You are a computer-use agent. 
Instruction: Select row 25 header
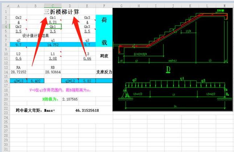coord(6,122)
